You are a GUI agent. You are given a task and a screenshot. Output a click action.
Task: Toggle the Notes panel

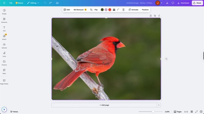14,112
